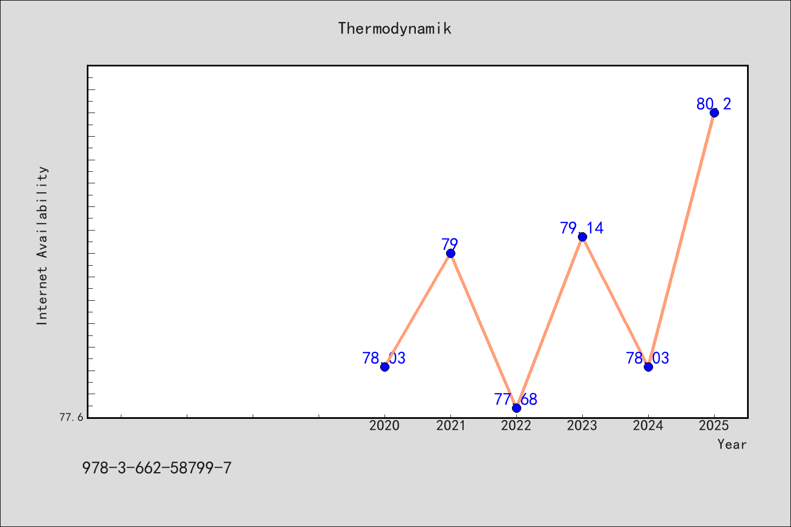This screenshot has width=791, height=527.
Task: Click the 2021 x-axis tick label
Action: click(x=450, y=425)
